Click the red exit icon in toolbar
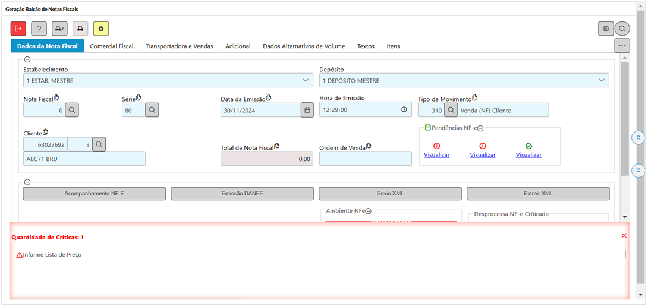Screen dimensions: 648x306 click(18, 29)
